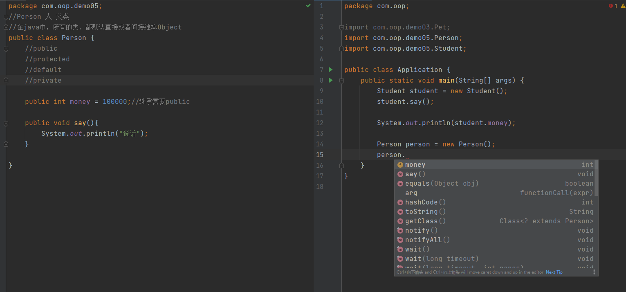This screenshot has height=292, width=626.
Task: Choose the arg functionCall(expr) template suggestion
Action: click(411, 193)
